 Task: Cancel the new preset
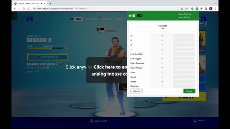[x=136, y=91]
